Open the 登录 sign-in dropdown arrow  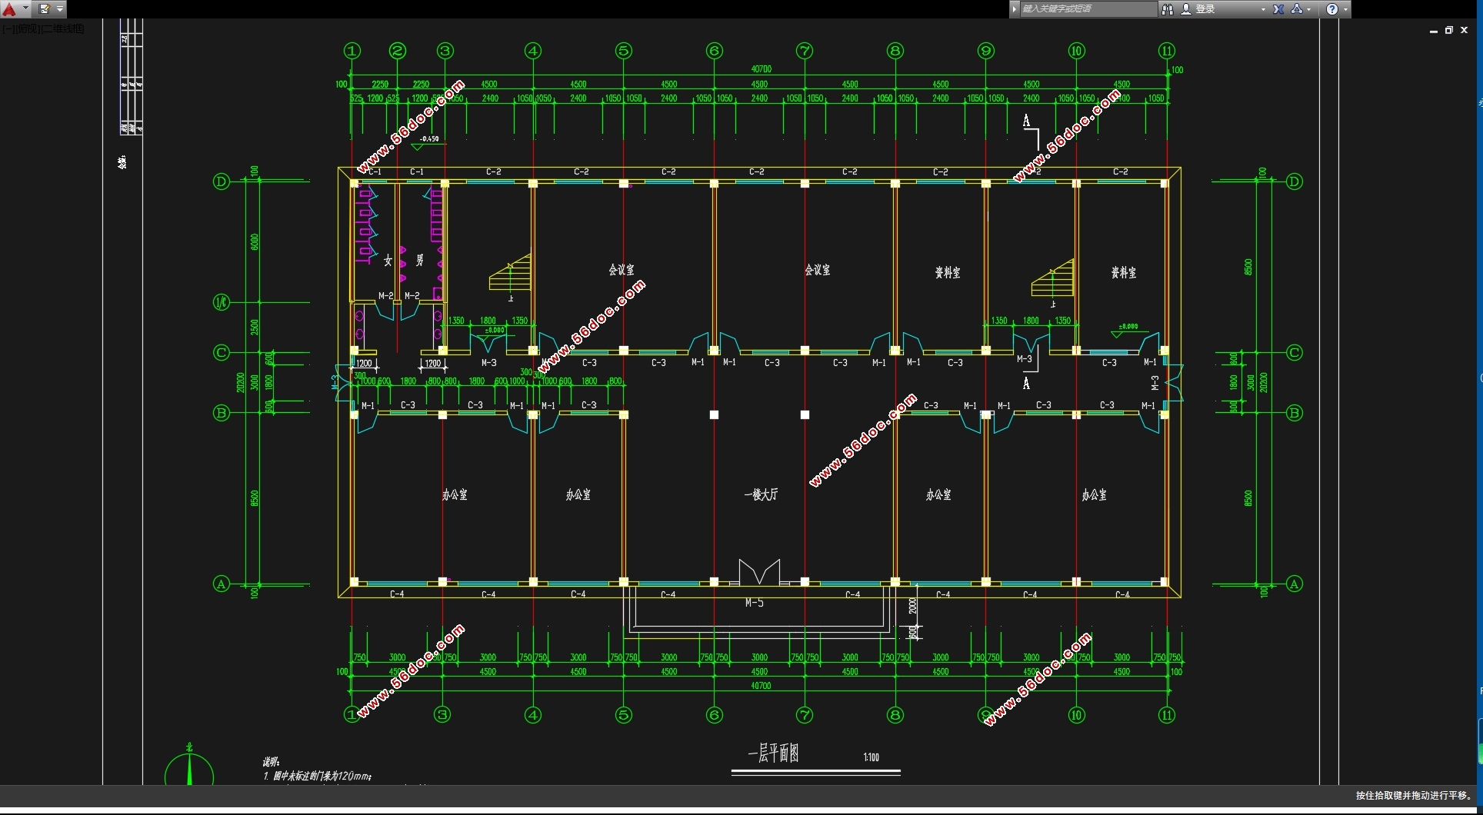tap(1263, 9)
